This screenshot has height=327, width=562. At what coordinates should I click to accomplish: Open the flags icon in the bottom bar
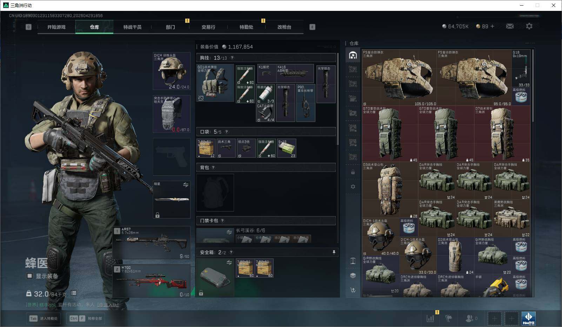[x=448, y=319]
